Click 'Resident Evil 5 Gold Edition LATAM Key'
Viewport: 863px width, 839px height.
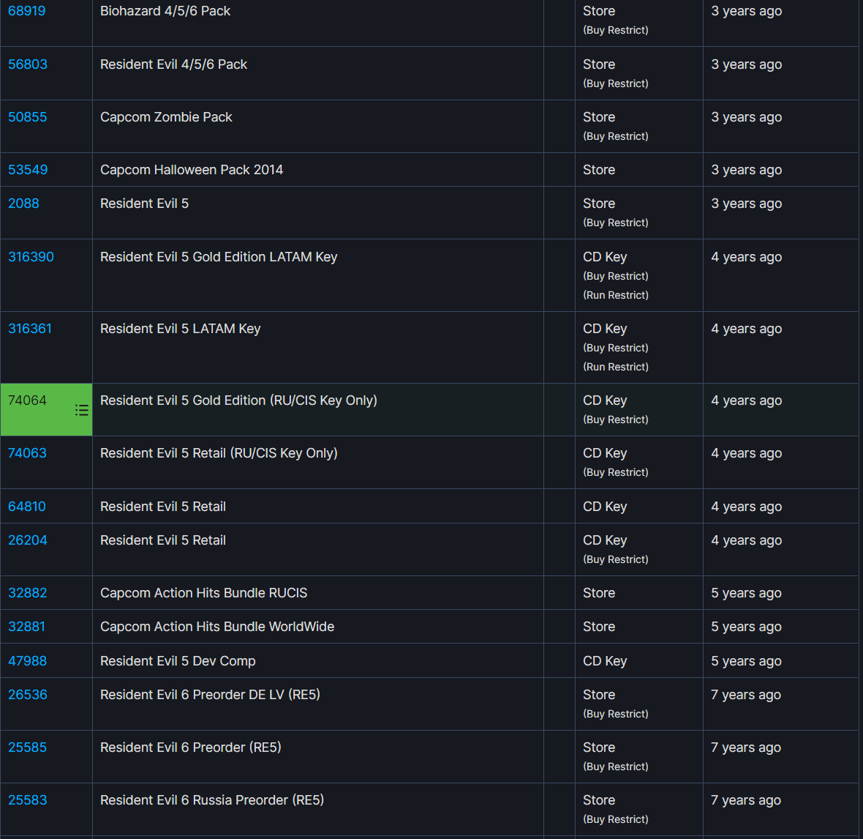(x=219, y=257)
